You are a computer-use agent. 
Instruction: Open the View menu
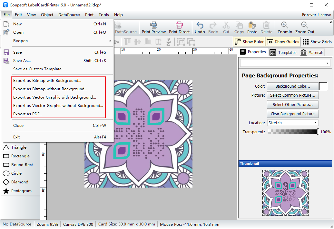pyautogui.click(x=31, y=15)
